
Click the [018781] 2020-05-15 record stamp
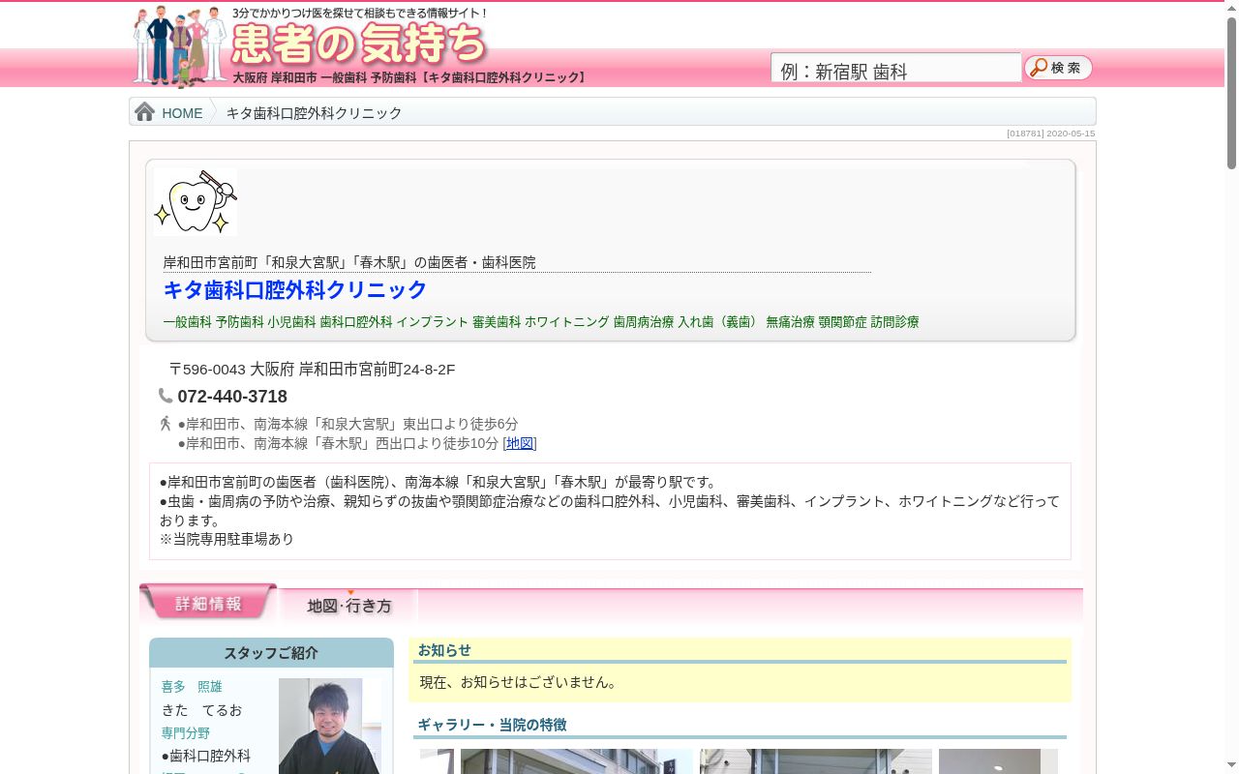click(1050, 134)
